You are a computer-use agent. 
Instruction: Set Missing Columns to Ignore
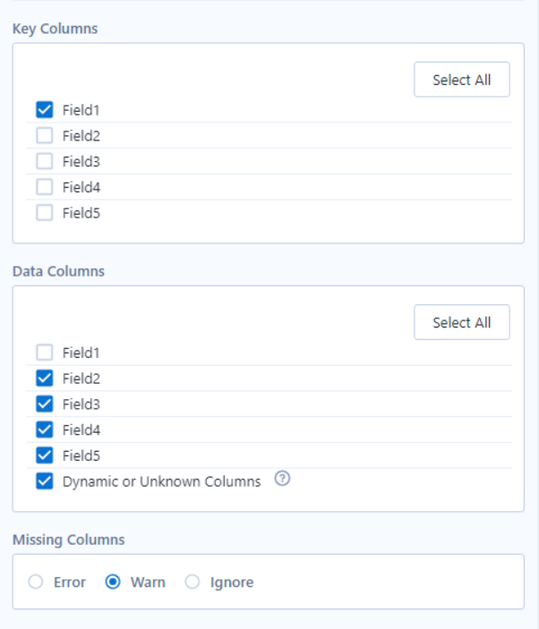[192, 582]
